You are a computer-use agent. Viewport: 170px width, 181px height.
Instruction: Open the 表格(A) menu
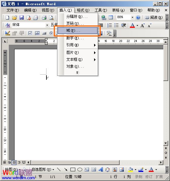[118, 10]
